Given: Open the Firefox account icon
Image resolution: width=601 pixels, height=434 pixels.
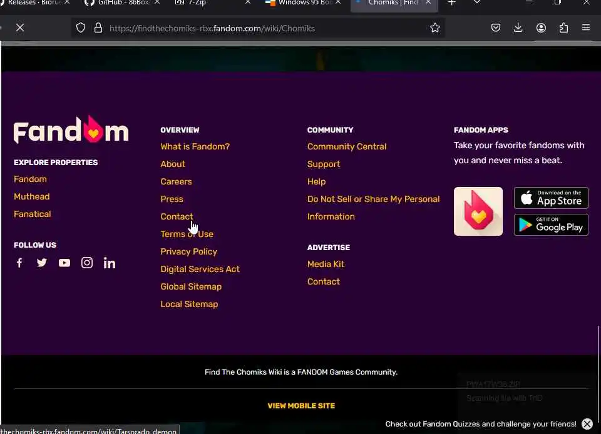Looking at the screenshot, I should [x=541, y=28].
